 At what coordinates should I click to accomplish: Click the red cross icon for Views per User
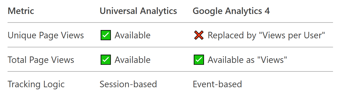199,35
